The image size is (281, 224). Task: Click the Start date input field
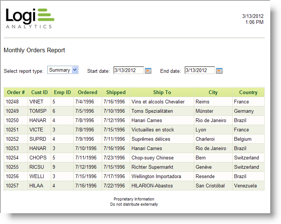coord(129,70)
